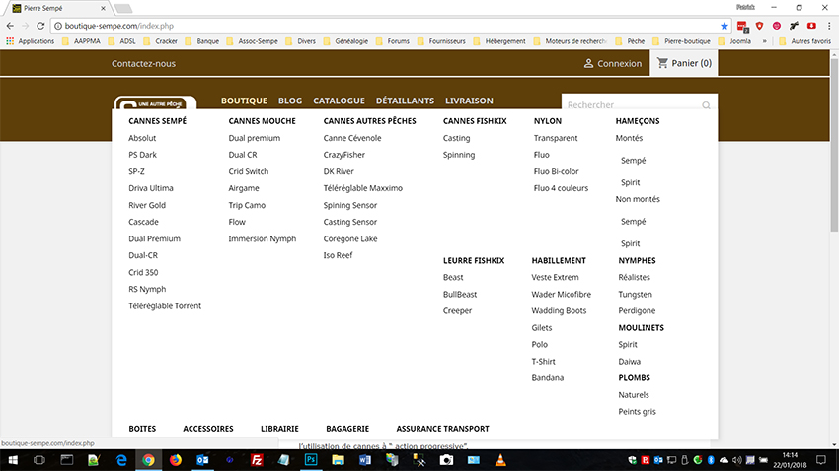839x471 pixels.
Task: Click the volume icon in system tray
Action: pos(736,460)
